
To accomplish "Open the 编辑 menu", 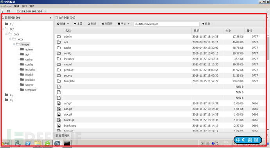I will (16, 6).
